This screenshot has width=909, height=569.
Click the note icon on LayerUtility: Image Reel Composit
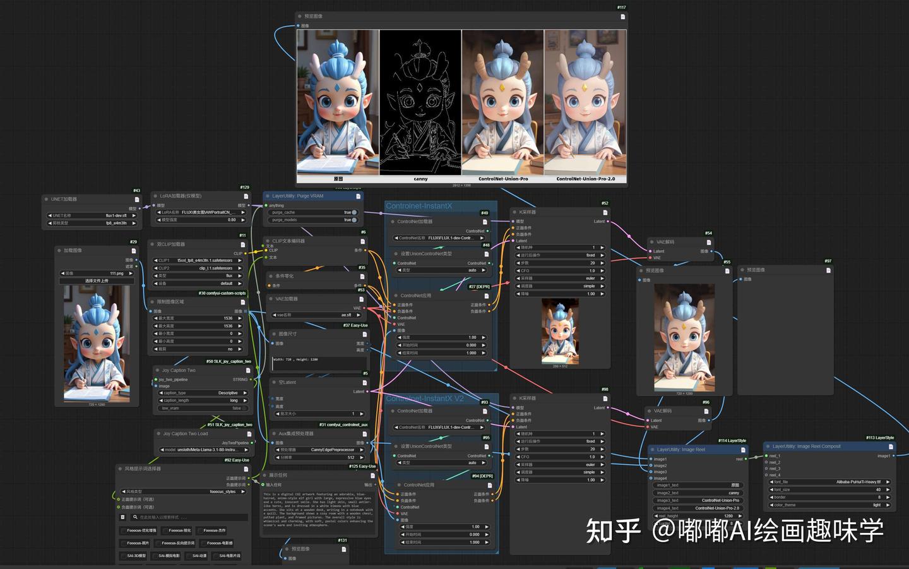[891, 446]
